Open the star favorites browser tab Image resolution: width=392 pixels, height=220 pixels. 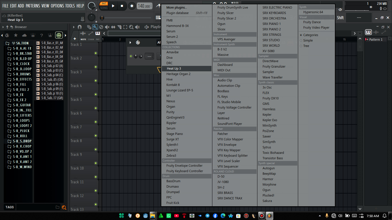(15, 35)
